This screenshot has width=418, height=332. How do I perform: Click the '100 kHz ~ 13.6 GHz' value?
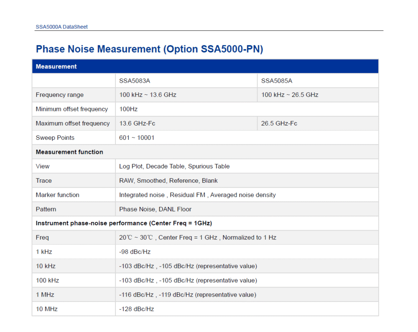pos(148,95)
